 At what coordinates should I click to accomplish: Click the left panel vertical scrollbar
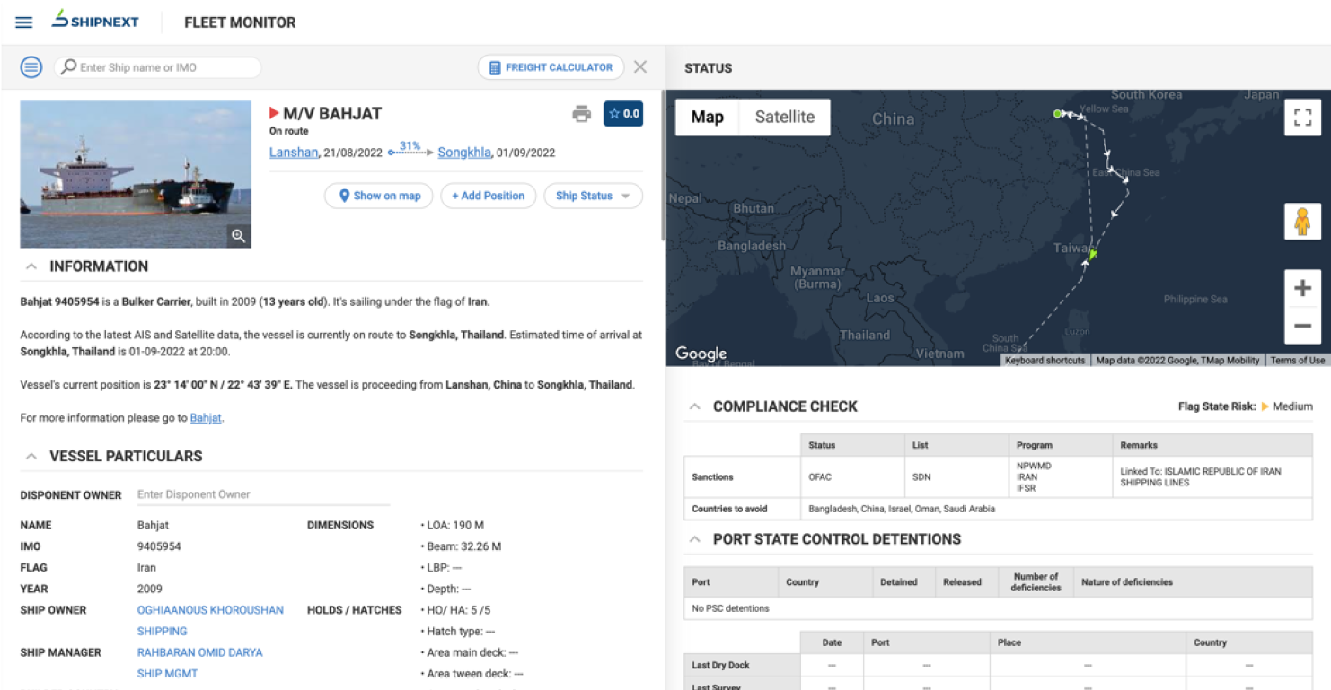click(x=663, y=166)
